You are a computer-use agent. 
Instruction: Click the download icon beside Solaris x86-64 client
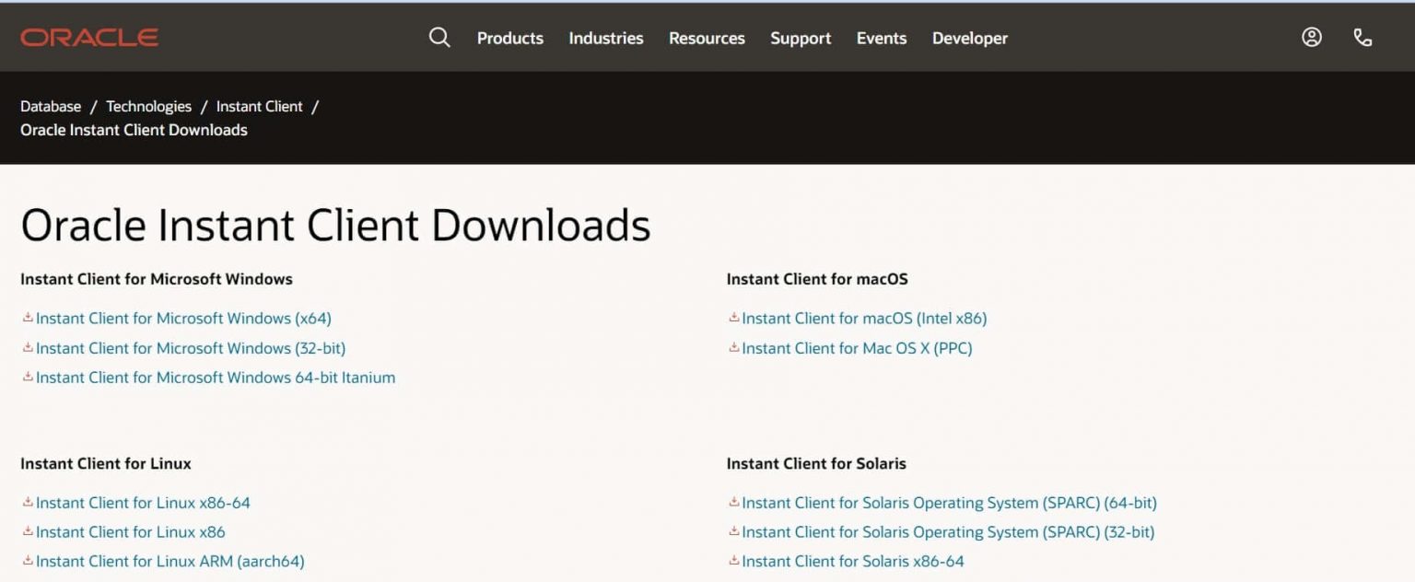(x=734, y=561)
